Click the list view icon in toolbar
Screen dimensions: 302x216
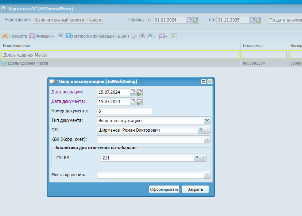[x=61, y=36]
